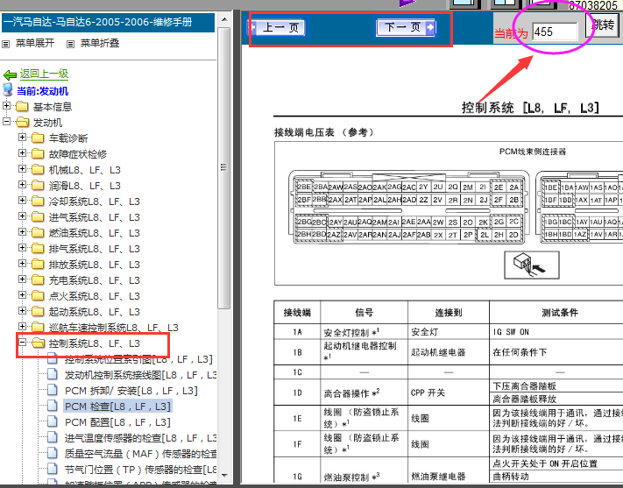Click tree panel scrollbar up arrow
The image size is (623, 488).
point(224,19)
